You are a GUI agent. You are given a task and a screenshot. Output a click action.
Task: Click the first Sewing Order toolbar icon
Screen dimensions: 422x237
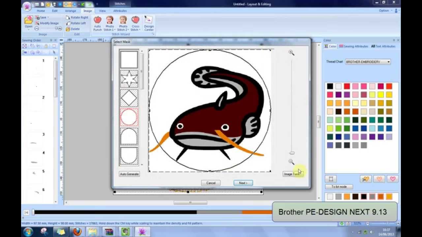pyautogui.click(x=25, y=46)
